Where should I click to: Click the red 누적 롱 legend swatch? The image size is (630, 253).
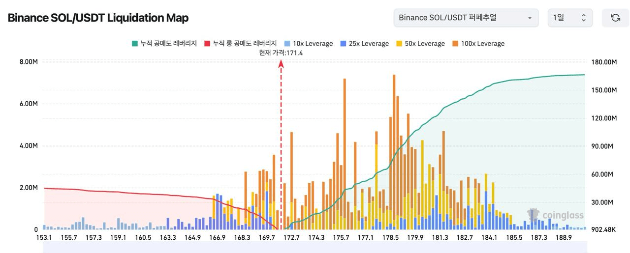(207, 43)
